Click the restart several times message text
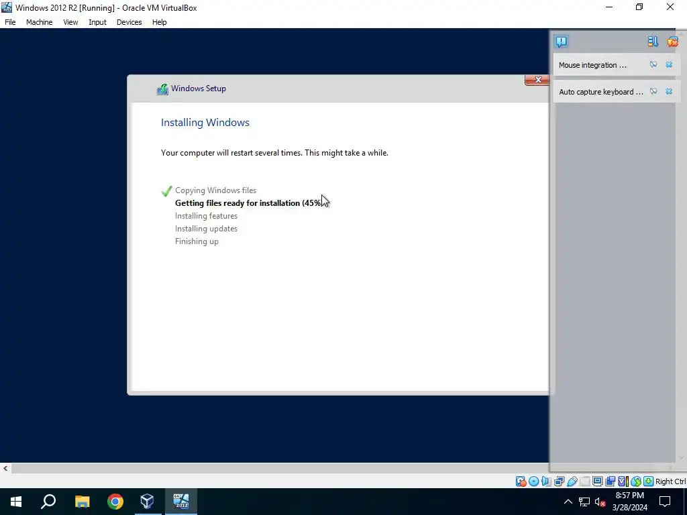687x515 pixels. click(274, 153)
